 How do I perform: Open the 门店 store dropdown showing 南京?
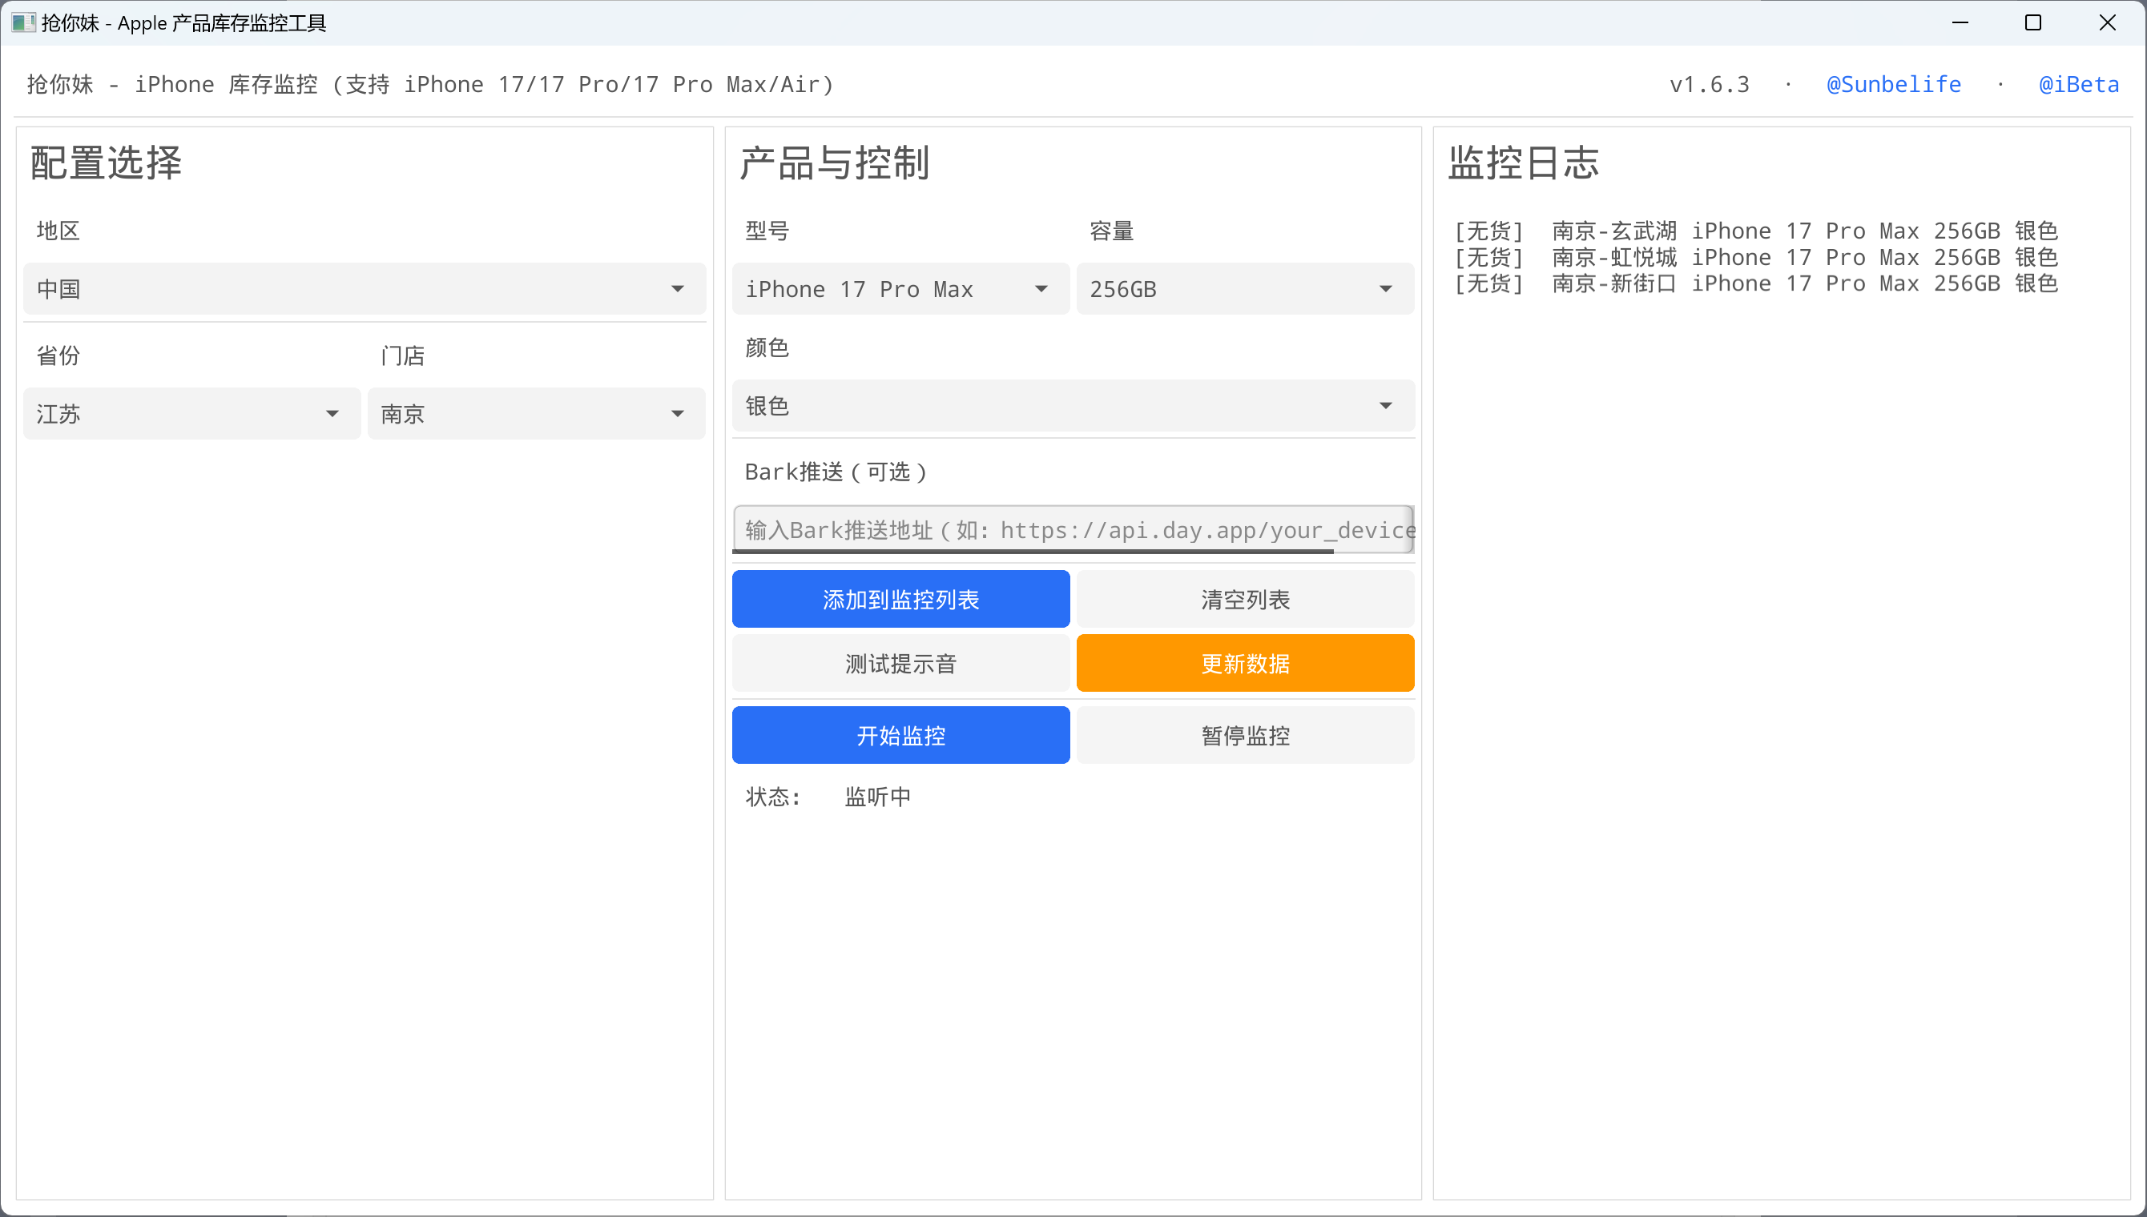click(x=536, y=414)
